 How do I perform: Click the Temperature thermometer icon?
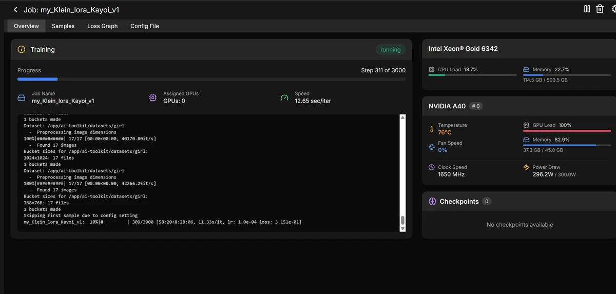coord(432,129)
